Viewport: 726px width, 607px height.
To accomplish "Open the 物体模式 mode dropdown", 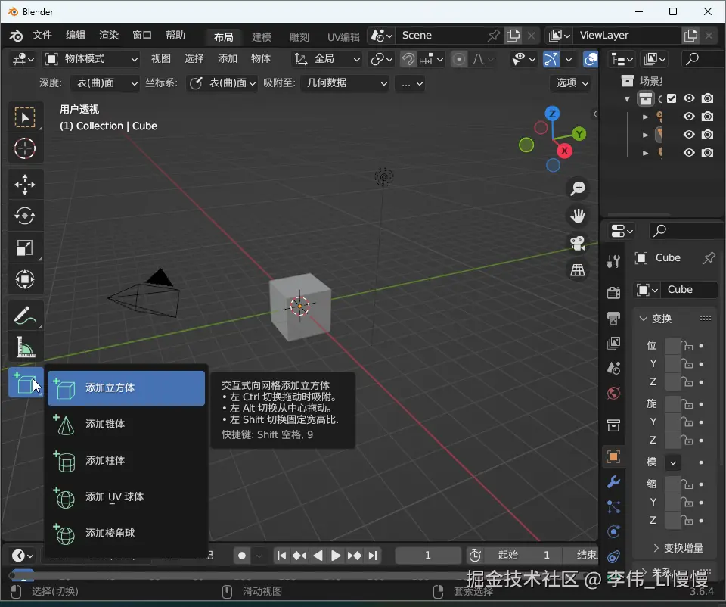I will click(x=92, y=59).
